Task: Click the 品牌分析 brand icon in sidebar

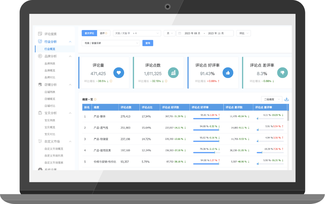Action: coord(40,56)
